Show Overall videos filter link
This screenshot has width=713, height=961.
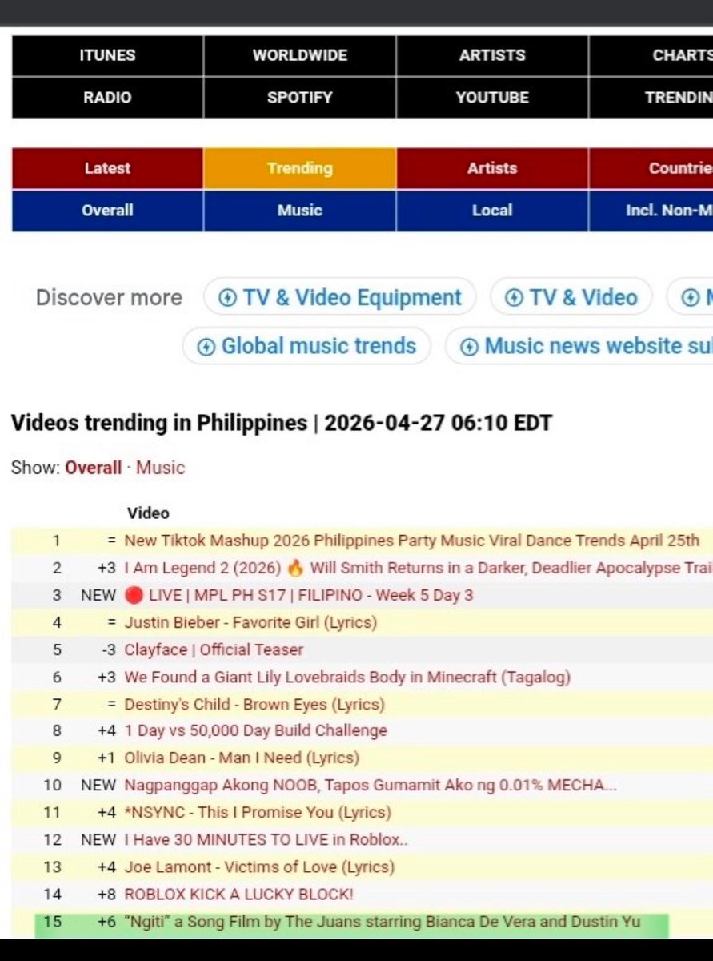94,468
